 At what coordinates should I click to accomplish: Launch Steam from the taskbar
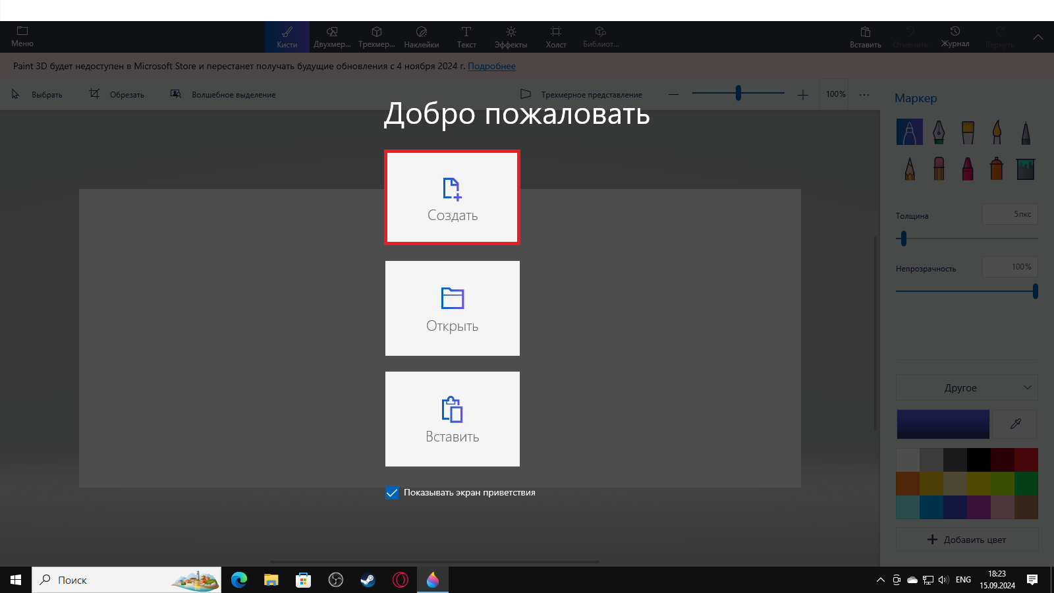pyautogui.click(x=368, y=580)
